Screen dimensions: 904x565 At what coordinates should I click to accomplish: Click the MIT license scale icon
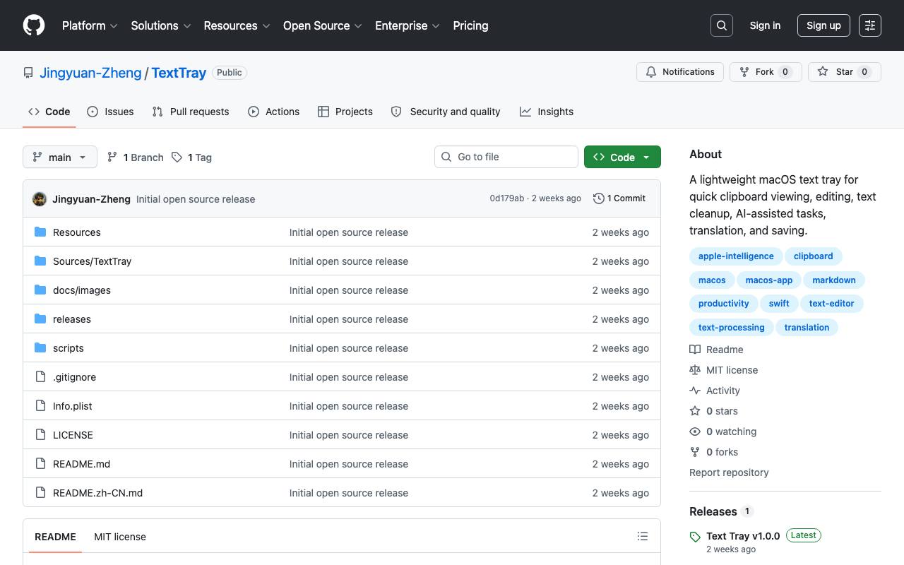coord(695,370)
